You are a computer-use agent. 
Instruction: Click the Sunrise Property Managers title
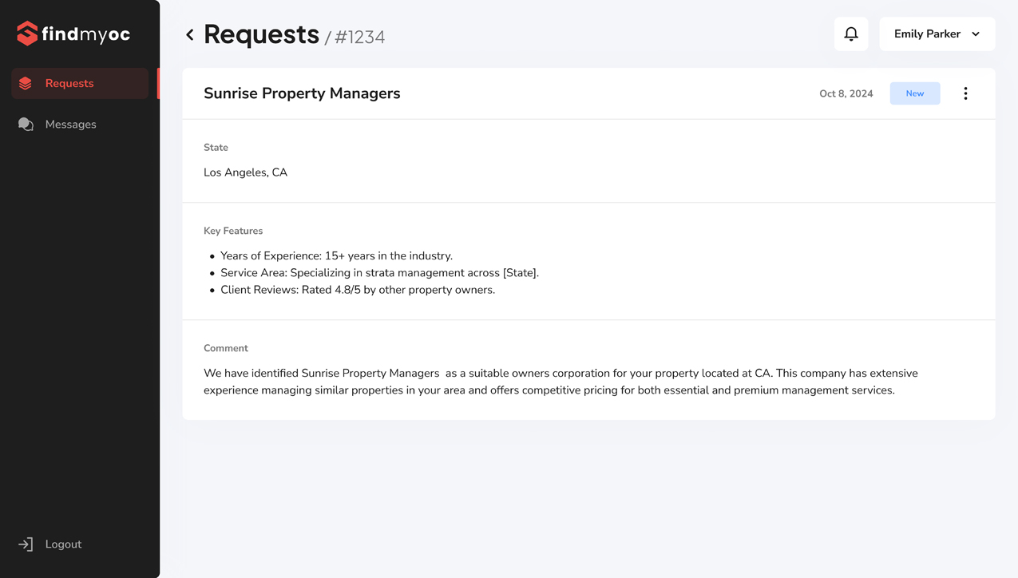[302, 93]
